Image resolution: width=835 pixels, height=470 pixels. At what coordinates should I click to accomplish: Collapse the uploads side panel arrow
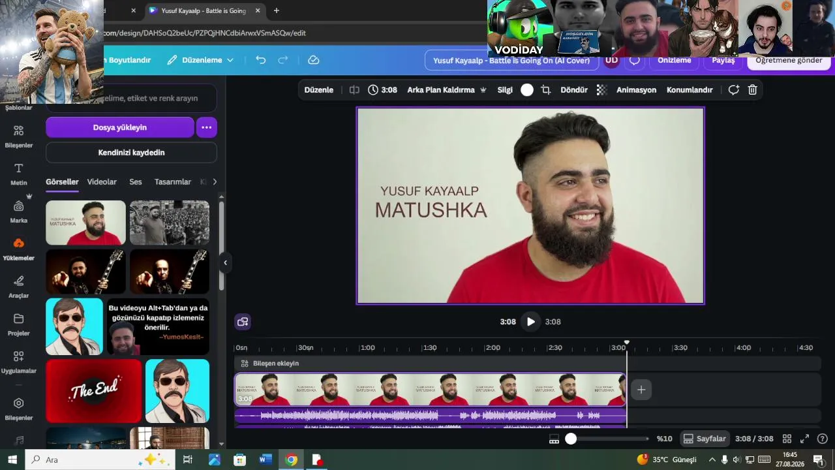[x=225, y=262]
